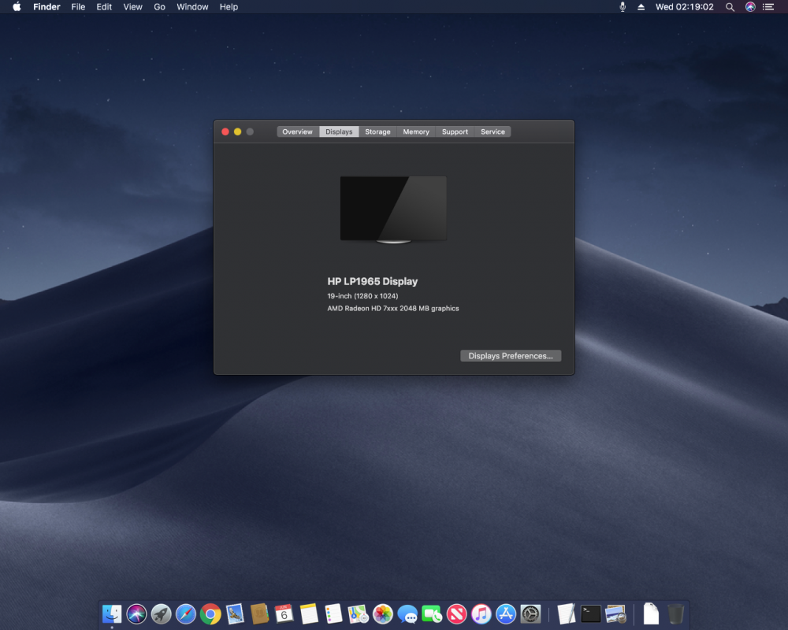Open Notes app in Dock

[309, 614]
